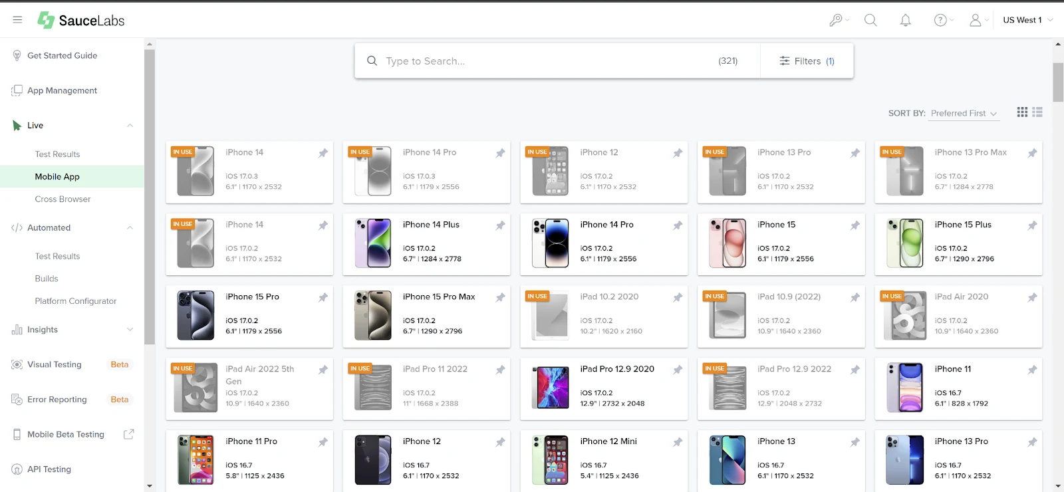Pin the iPhone 15 Pro Max device
The height and width of the screenshot is (492, 1064).
click(x=500, y=297)
